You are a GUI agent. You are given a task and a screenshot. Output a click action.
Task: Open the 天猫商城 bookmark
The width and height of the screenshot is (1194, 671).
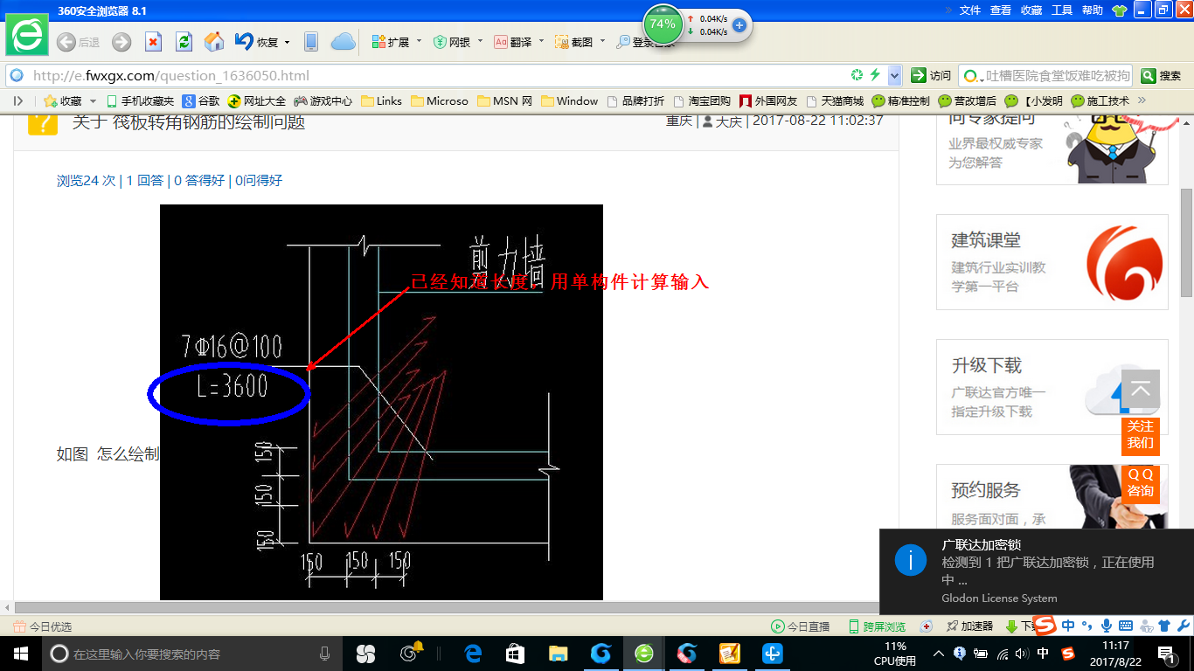pos(835,101)
